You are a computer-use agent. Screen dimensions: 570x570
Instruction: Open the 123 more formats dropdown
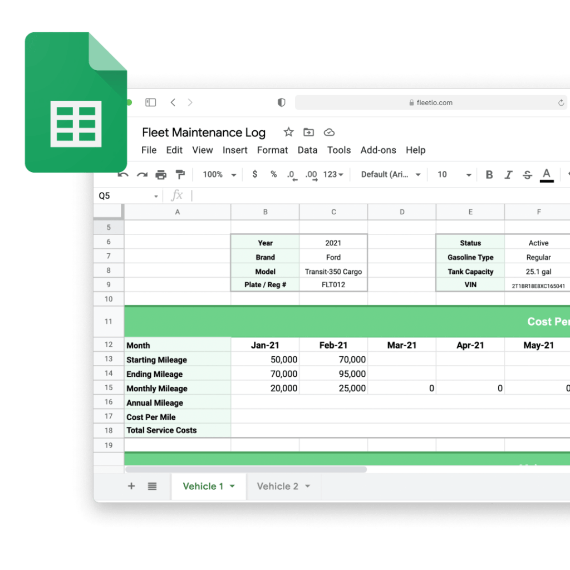point(332,174)
